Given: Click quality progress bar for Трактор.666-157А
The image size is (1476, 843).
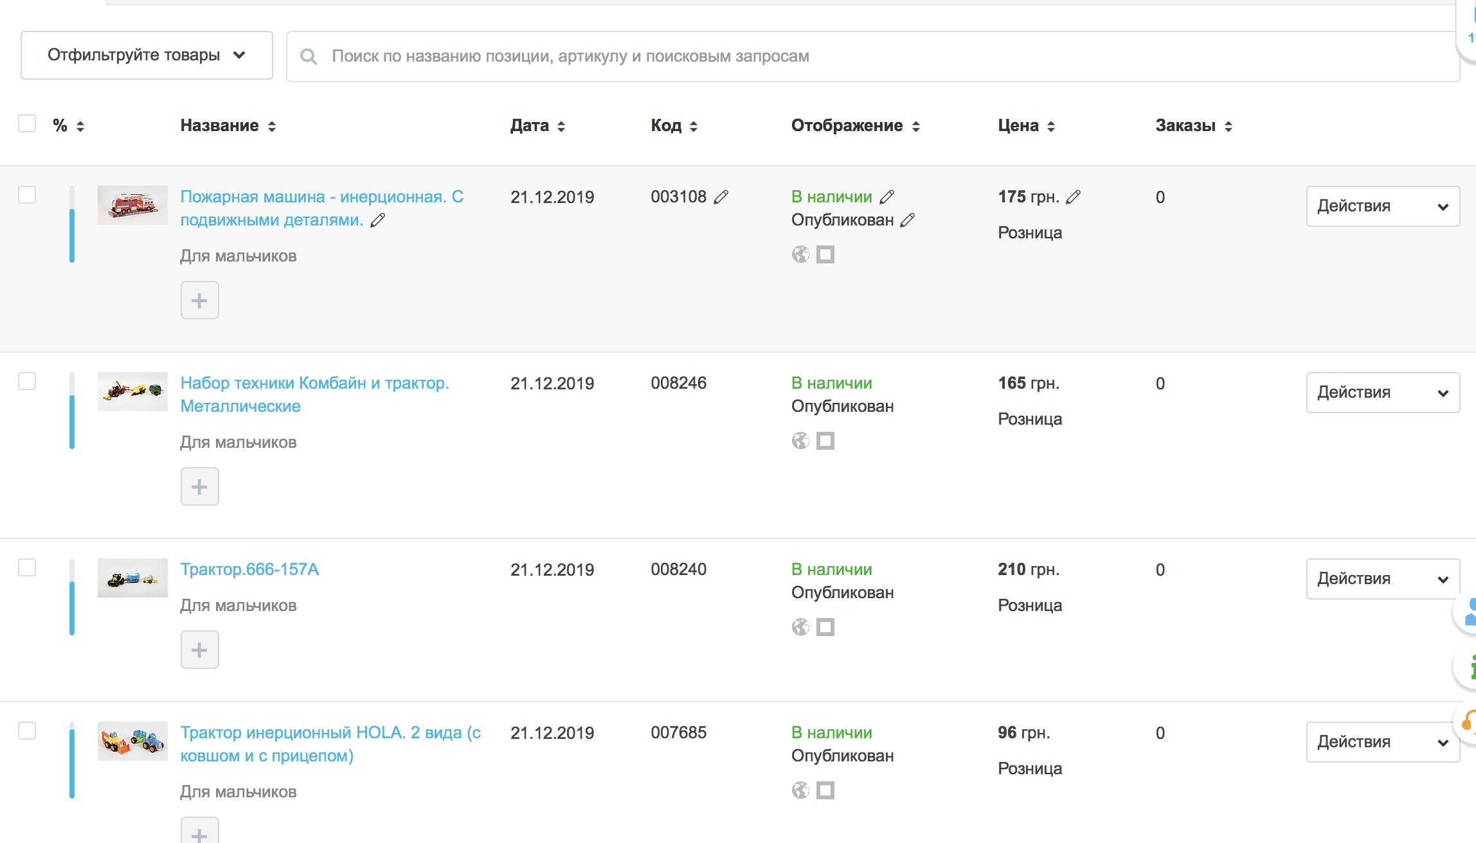Looking at the screenshot, I should pyautogui.click(x=72, y=597).
